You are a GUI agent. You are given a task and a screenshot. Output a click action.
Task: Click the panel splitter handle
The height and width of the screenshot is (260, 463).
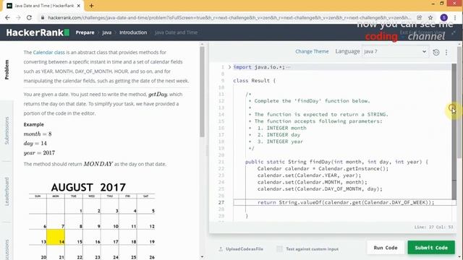coord(207,150)
